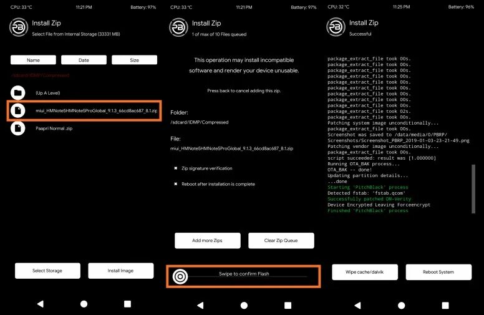
Task: Click 'Successful' status under Install Zip
Action: pyautogui.click(x=361, y=34)
